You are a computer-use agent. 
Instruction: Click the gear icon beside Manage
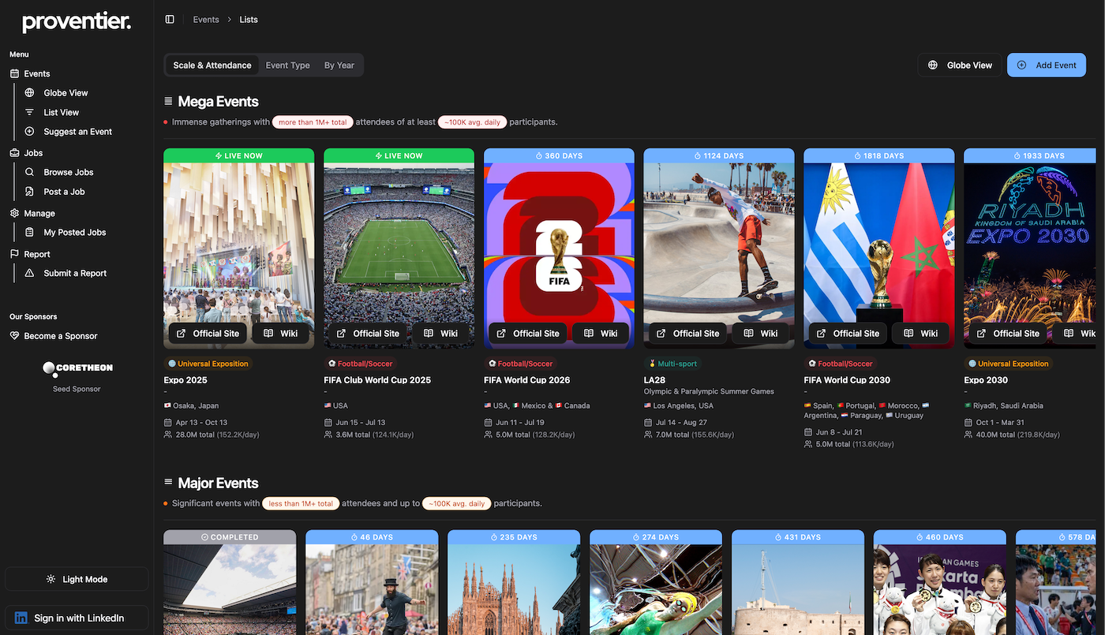coord(14,213)
